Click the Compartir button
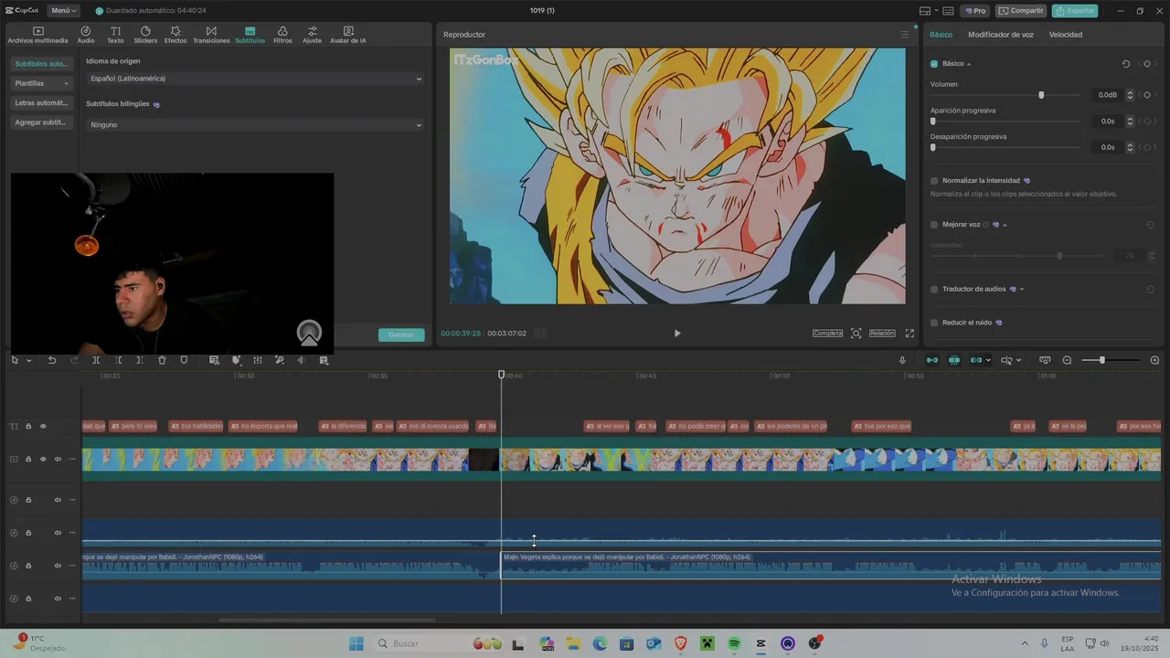 pos(1021,11)
